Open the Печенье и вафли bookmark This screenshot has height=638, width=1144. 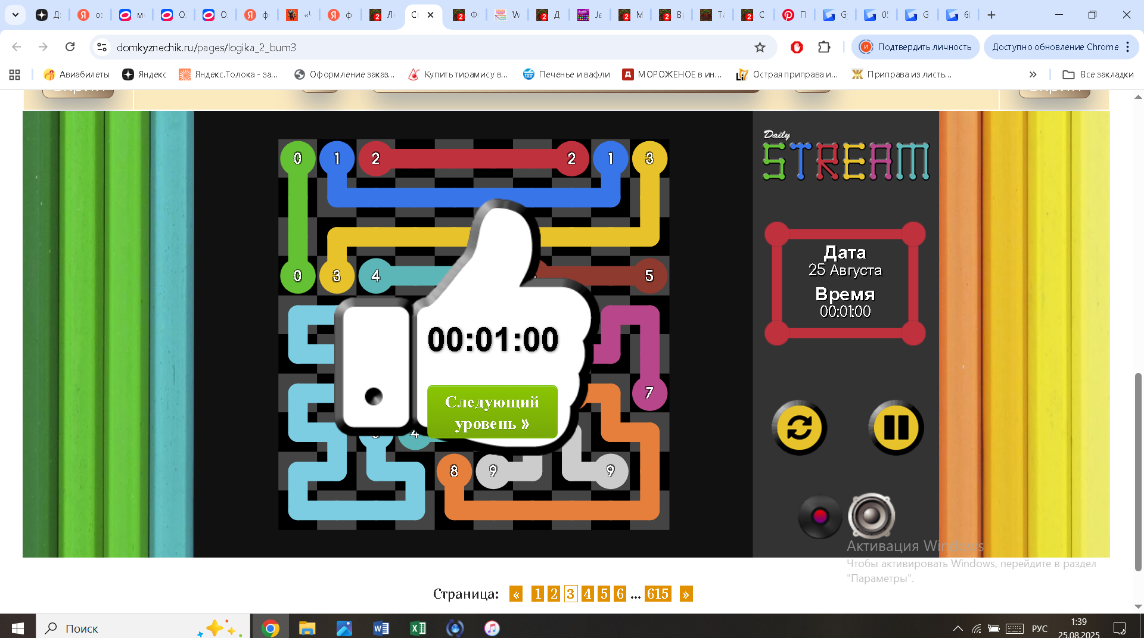[x=567, y=74]
